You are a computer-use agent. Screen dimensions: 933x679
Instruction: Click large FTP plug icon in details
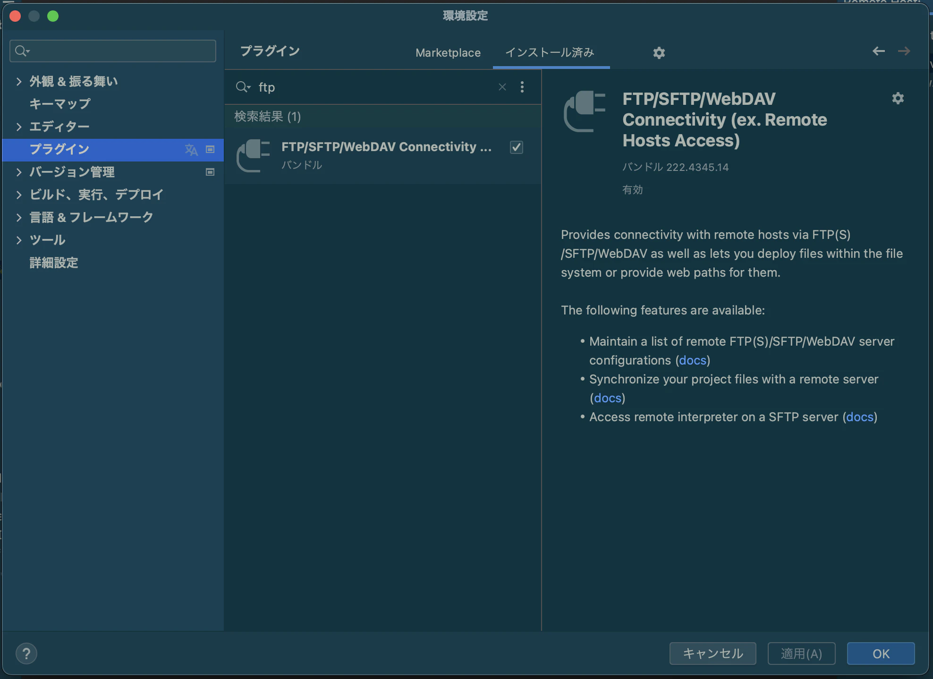(585, 111)
